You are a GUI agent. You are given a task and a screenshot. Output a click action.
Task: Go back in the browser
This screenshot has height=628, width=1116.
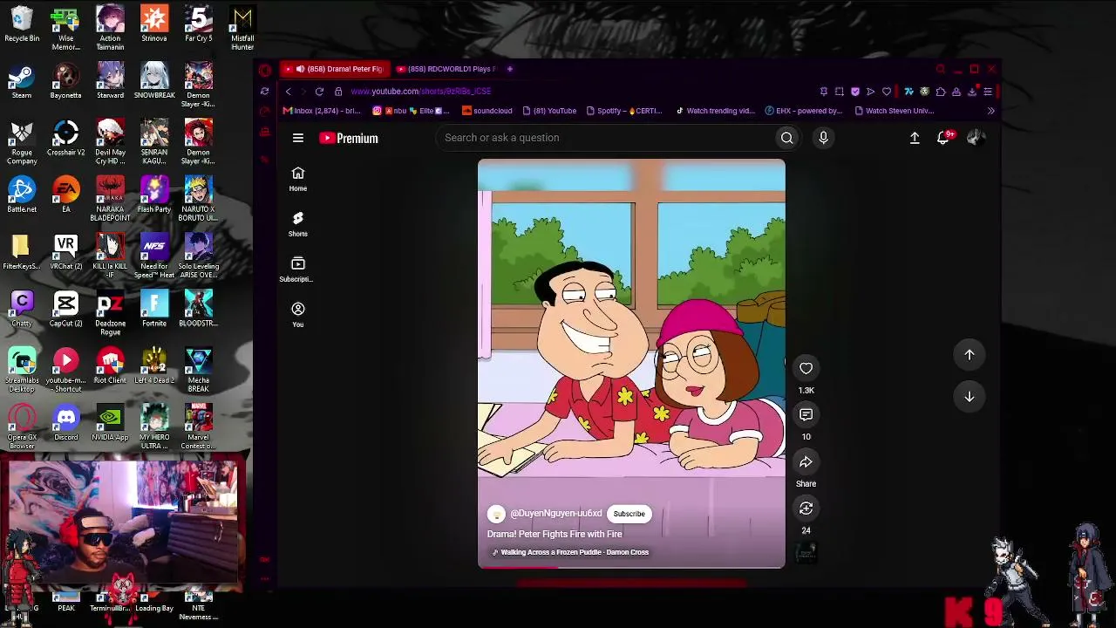tap(289, 92)
